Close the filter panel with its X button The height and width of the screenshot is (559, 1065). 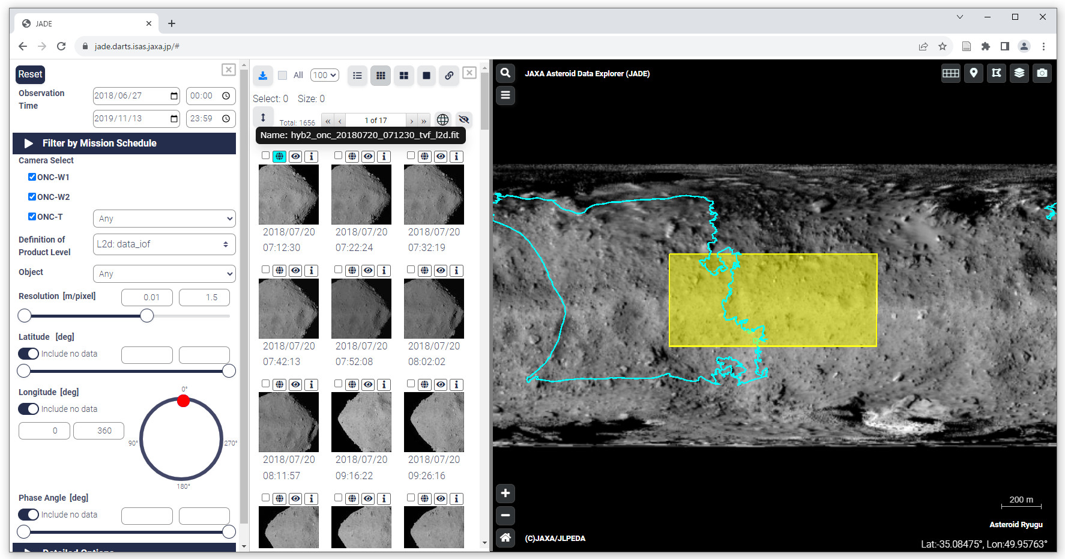pyautogui.click(x=228, y=70)
